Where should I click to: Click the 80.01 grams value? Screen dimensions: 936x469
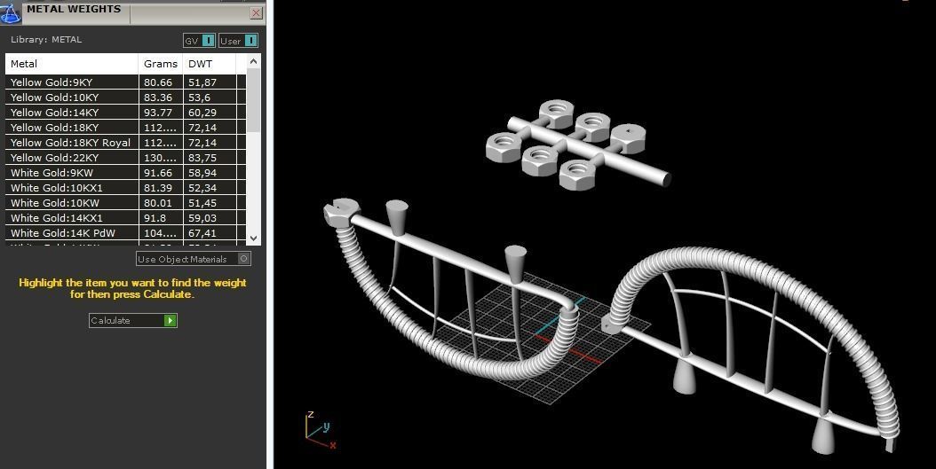click(158, 203)
